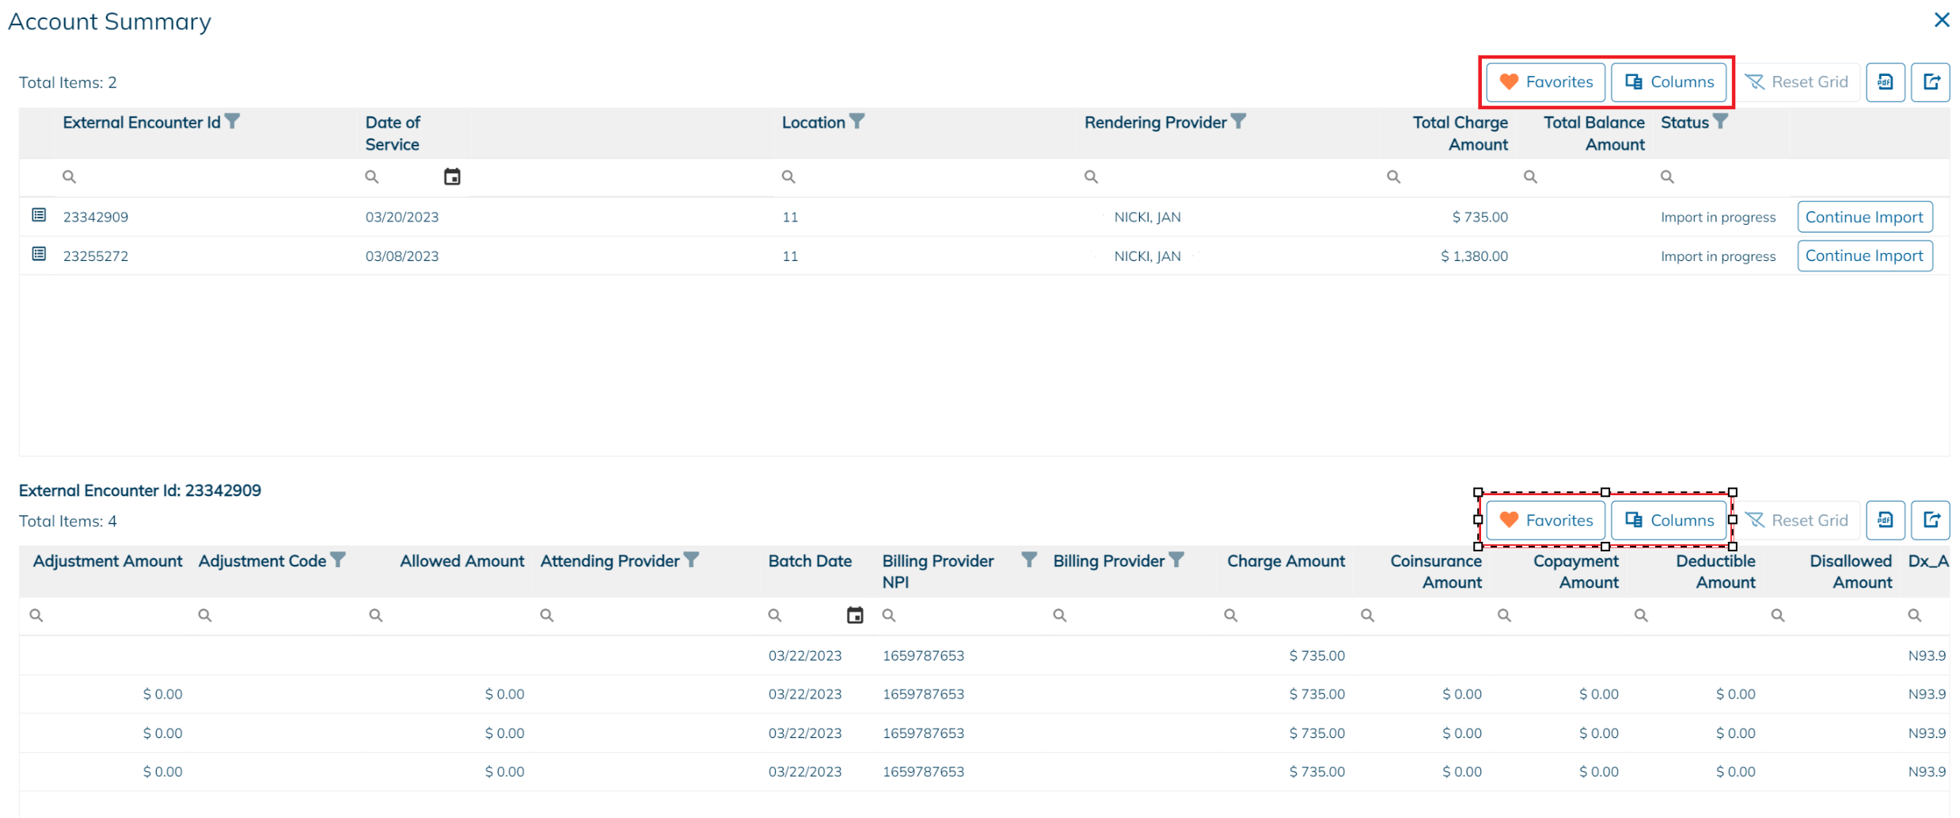Click the bottom grid's export icon
The height and width of the screenshot is (818, 1960).
pyautogui.click(x=1931, y=521)
